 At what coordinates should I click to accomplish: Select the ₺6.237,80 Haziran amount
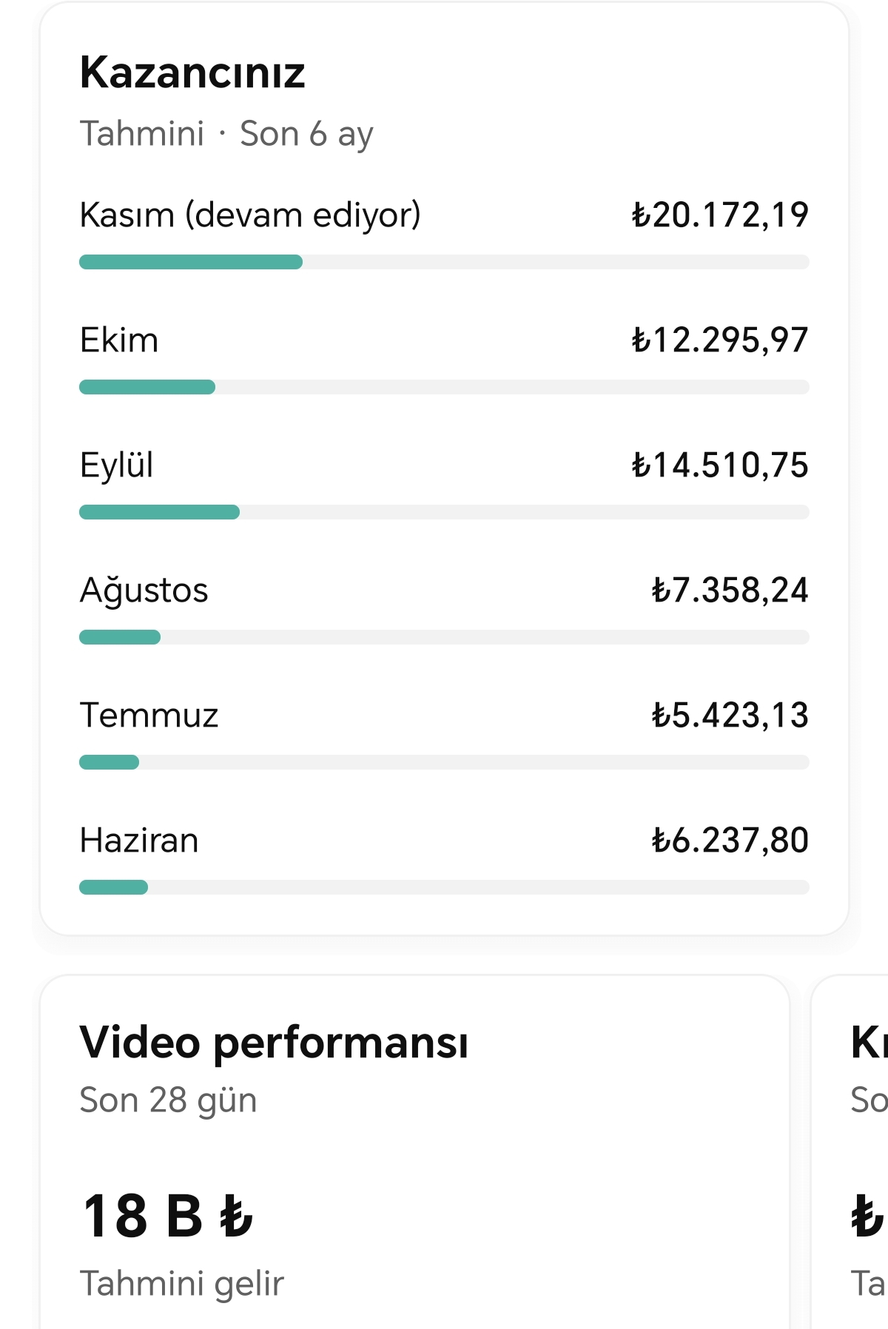click(730, 840)
